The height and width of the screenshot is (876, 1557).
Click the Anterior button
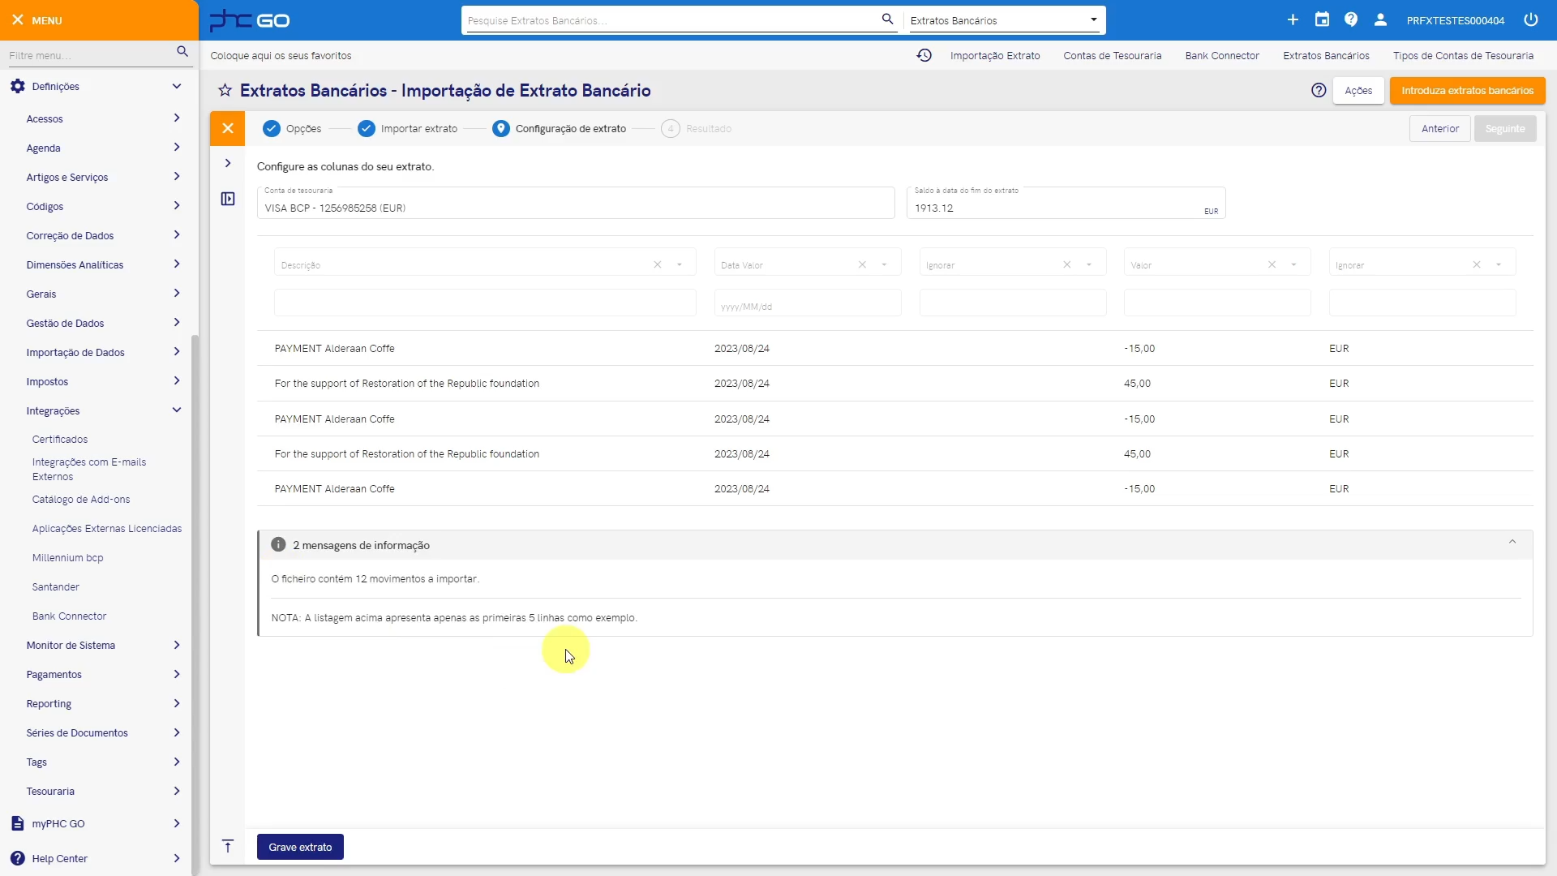(1439, 128)
